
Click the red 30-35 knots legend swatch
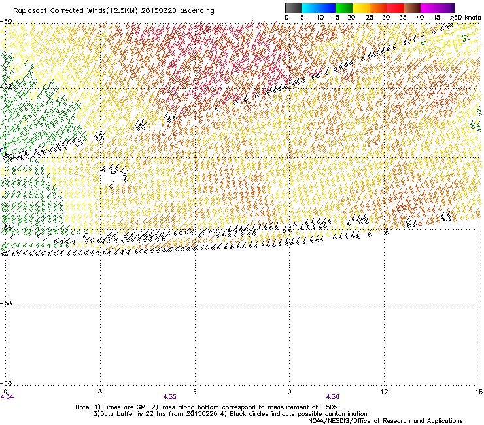(395, 8)
